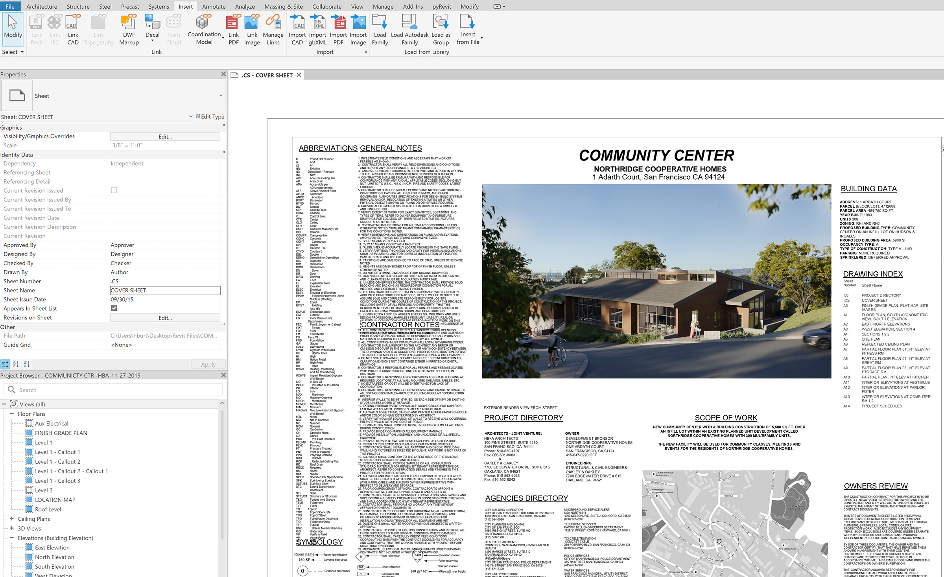Click the property grouping icon
The height and width of the screenshot is (577, 944).
tap(5, 364)
